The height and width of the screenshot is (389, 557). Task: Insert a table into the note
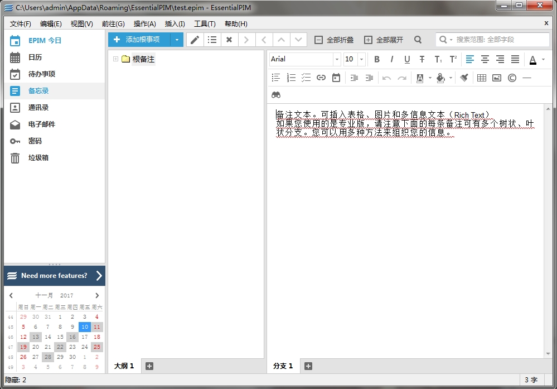click(x=482, y=78)
